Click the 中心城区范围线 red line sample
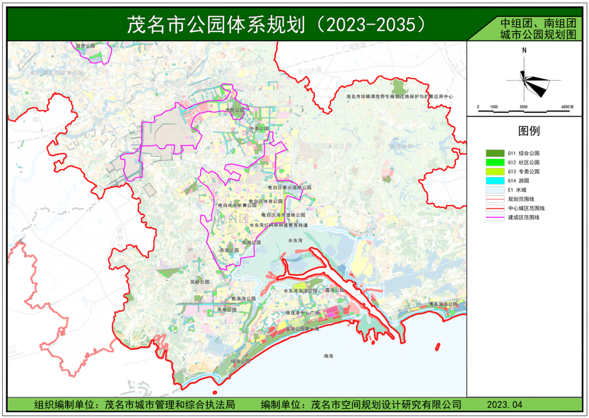Image resolution: width=589 pixels, height=418 pixels. coord(495,208)
